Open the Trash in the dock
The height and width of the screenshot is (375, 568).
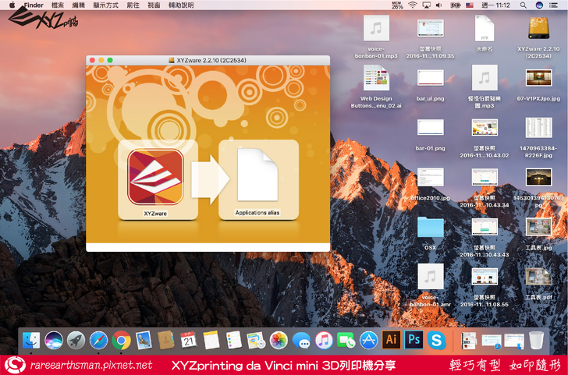(x=537, y=340)
